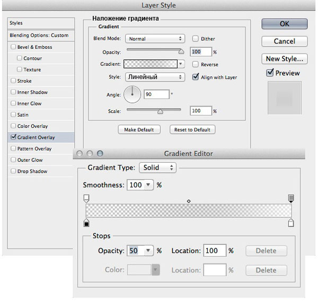Click the disabled Color swatch field

pos(139,270)
